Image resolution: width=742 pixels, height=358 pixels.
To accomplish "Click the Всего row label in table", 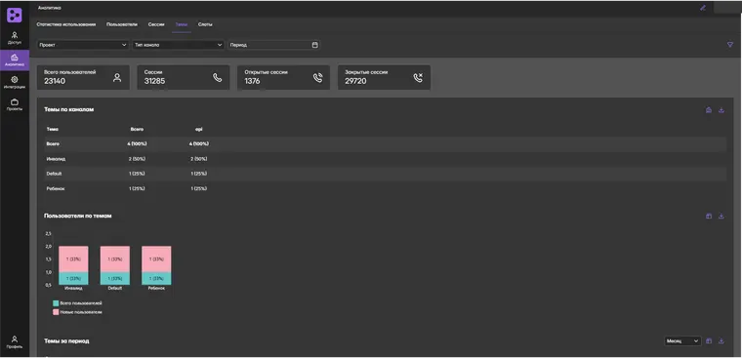I will point(53,143).
